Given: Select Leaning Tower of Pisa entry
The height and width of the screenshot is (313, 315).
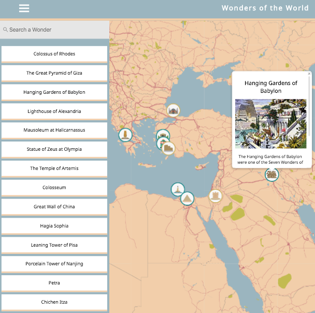Looking at the screenshot, I should pyautogui.click(x=54, y=245).
